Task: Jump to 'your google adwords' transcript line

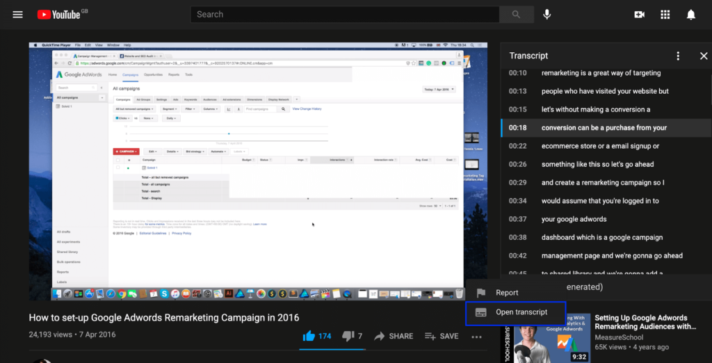Action: click(x=606, y=219)
